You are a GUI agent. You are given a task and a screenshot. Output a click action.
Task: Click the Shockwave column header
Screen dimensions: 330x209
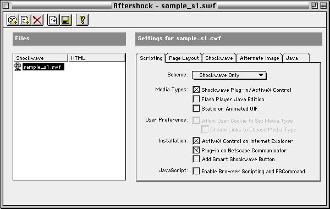[x=41, y=58]
